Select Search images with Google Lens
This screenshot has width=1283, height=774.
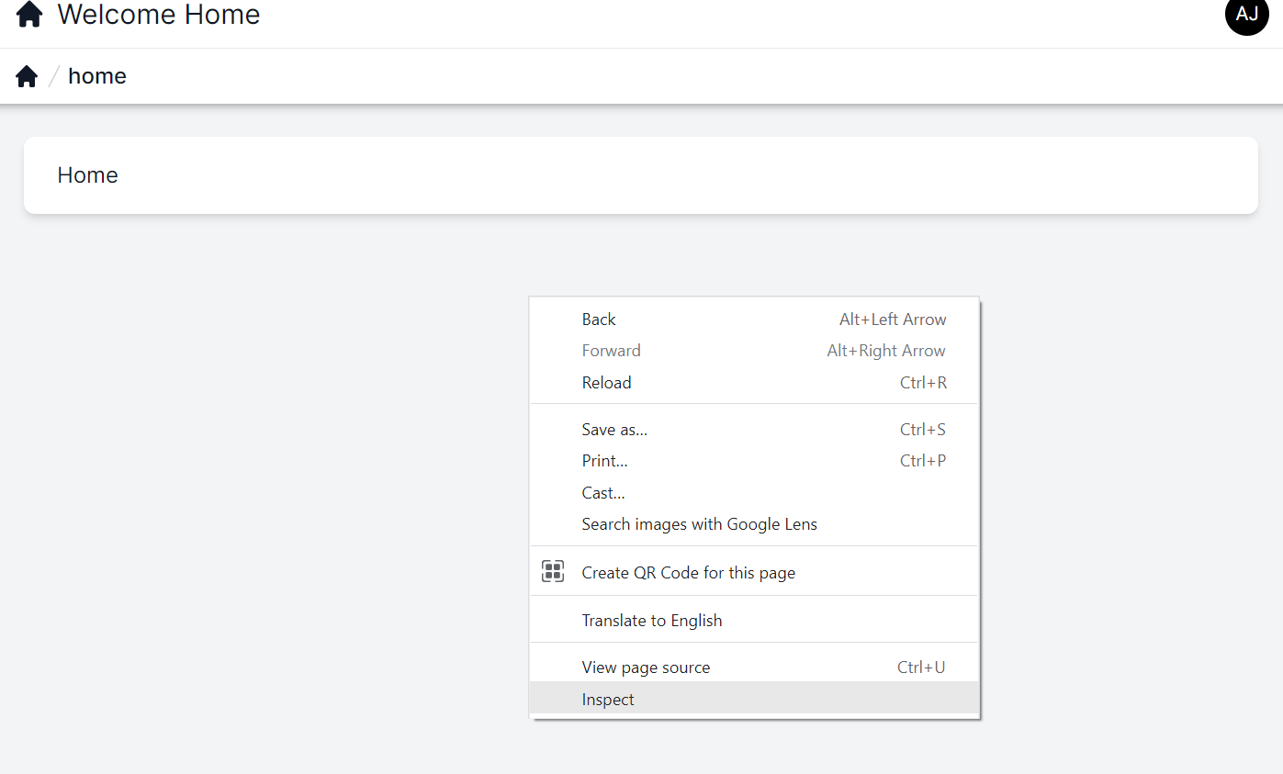point(699,524)
